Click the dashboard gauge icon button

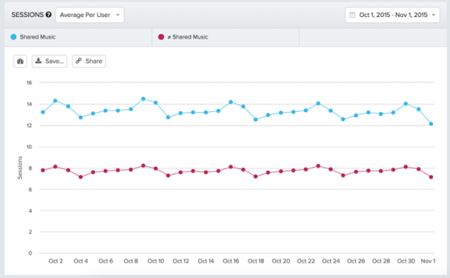tap(20, 61)
